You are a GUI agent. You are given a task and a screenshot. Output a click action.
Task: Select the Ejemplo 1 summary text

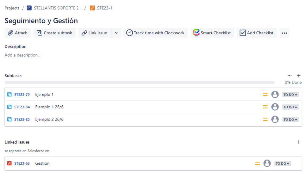tap(44, 95)
